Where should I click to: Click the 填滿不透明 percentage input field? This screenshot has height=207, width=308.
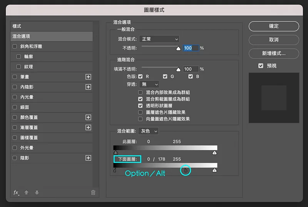click(x=191, y=69)
